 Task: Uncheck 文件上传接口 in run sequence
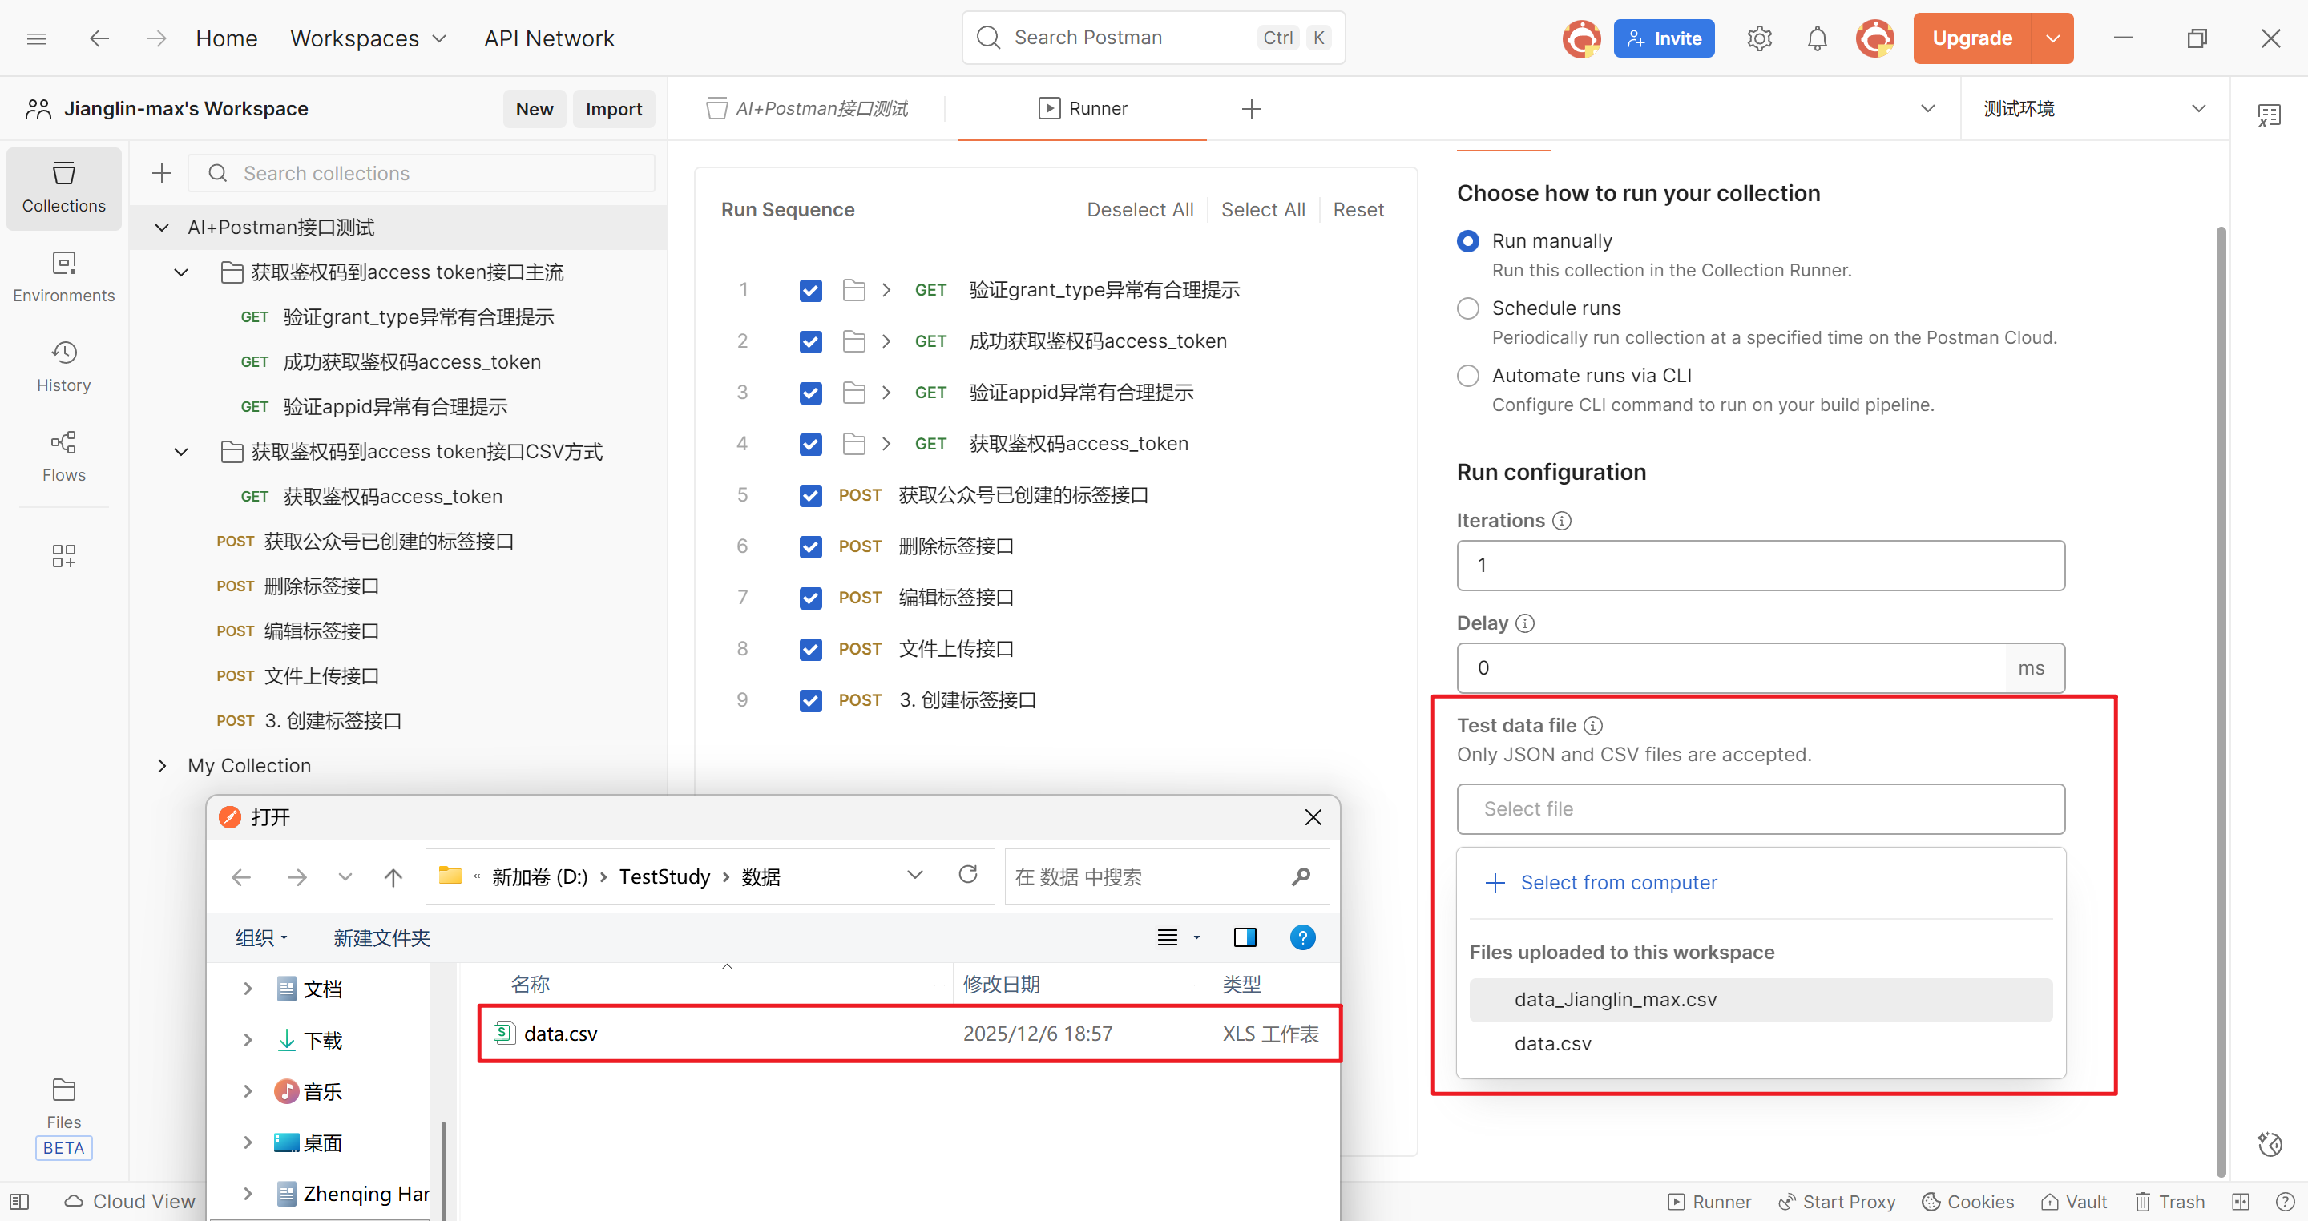(810, 649)
